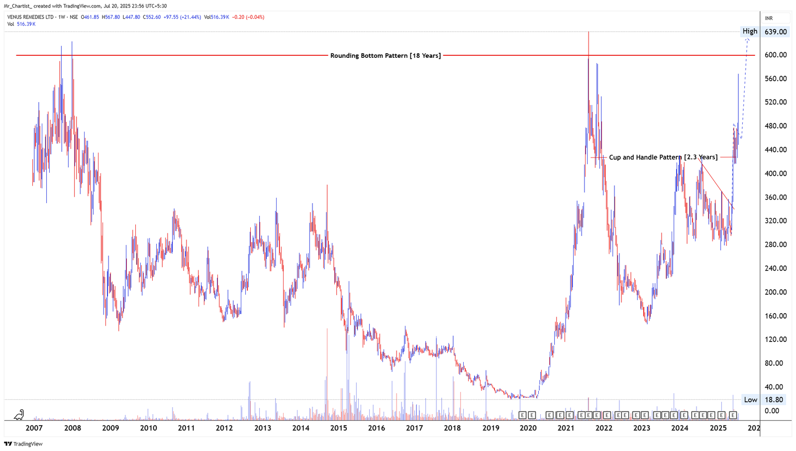Click the 2025 label on the time axis
796x451 pixels.
coord(718,427)
